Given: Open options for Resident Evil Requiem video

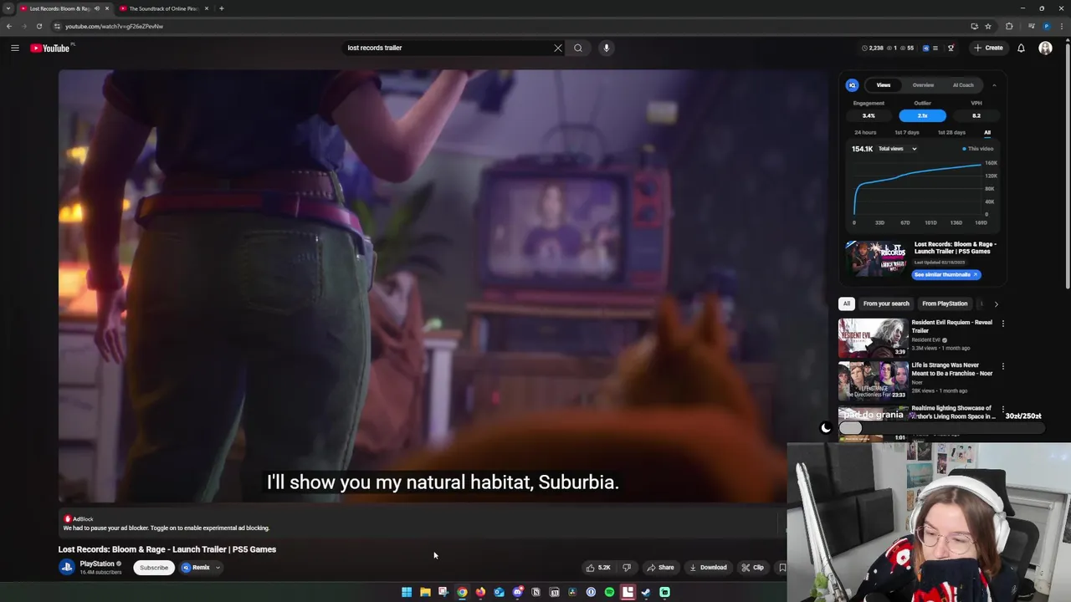Looking at the screenshot, I should tap(1003, 324).
